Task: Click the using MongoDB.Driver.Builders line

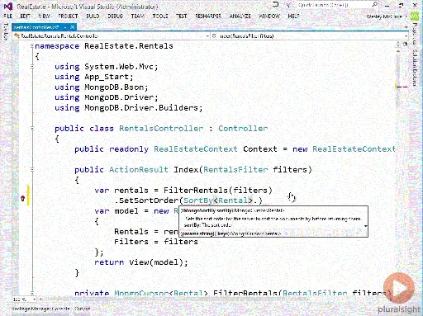Action: (x=129, y=108)
